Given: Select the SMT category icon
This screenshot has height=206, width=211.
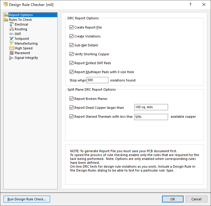Looking at the screenshot, I should [x=11, y=34].
